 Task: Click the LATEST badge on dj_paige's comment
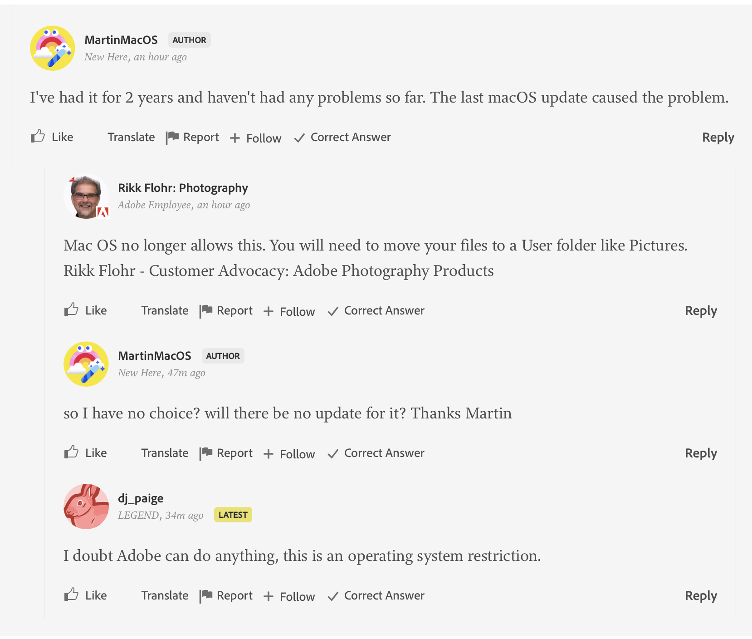pos(233,515)
